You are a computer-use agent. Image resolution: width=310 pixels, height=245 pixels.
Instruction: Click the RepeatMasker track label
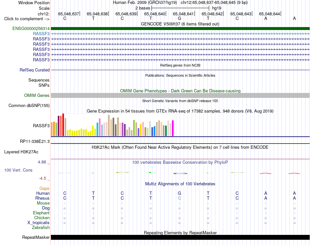point(36,237)
